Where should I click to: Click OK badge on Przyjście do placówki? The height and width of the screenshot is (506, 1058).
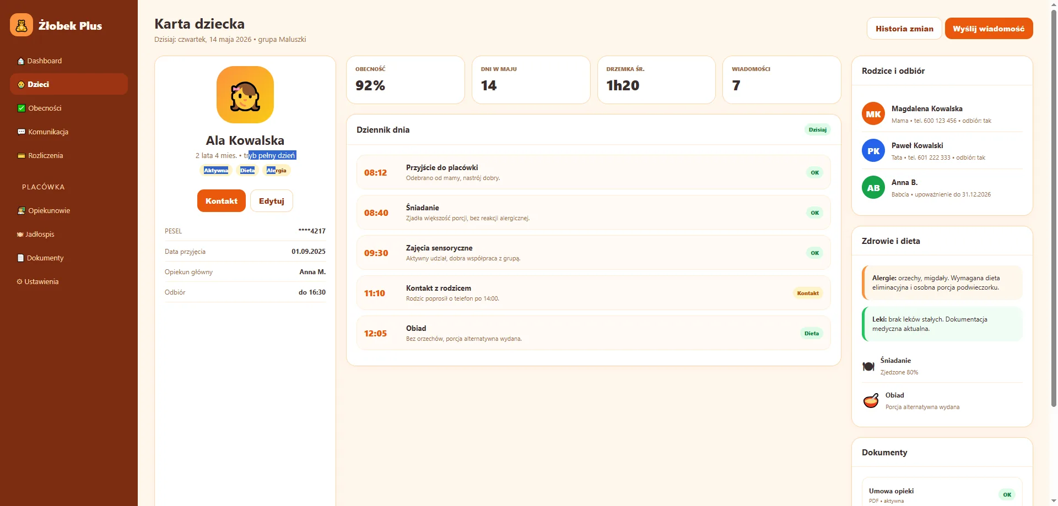click(x=814, y=173)
